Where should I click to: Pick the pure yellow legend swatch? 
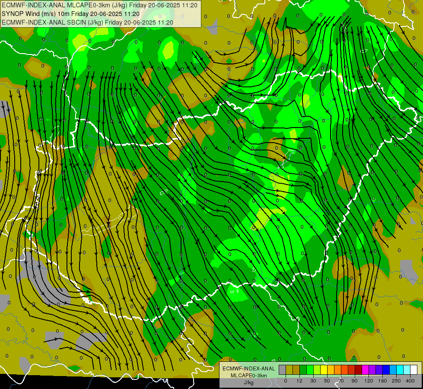pos(324,370)
